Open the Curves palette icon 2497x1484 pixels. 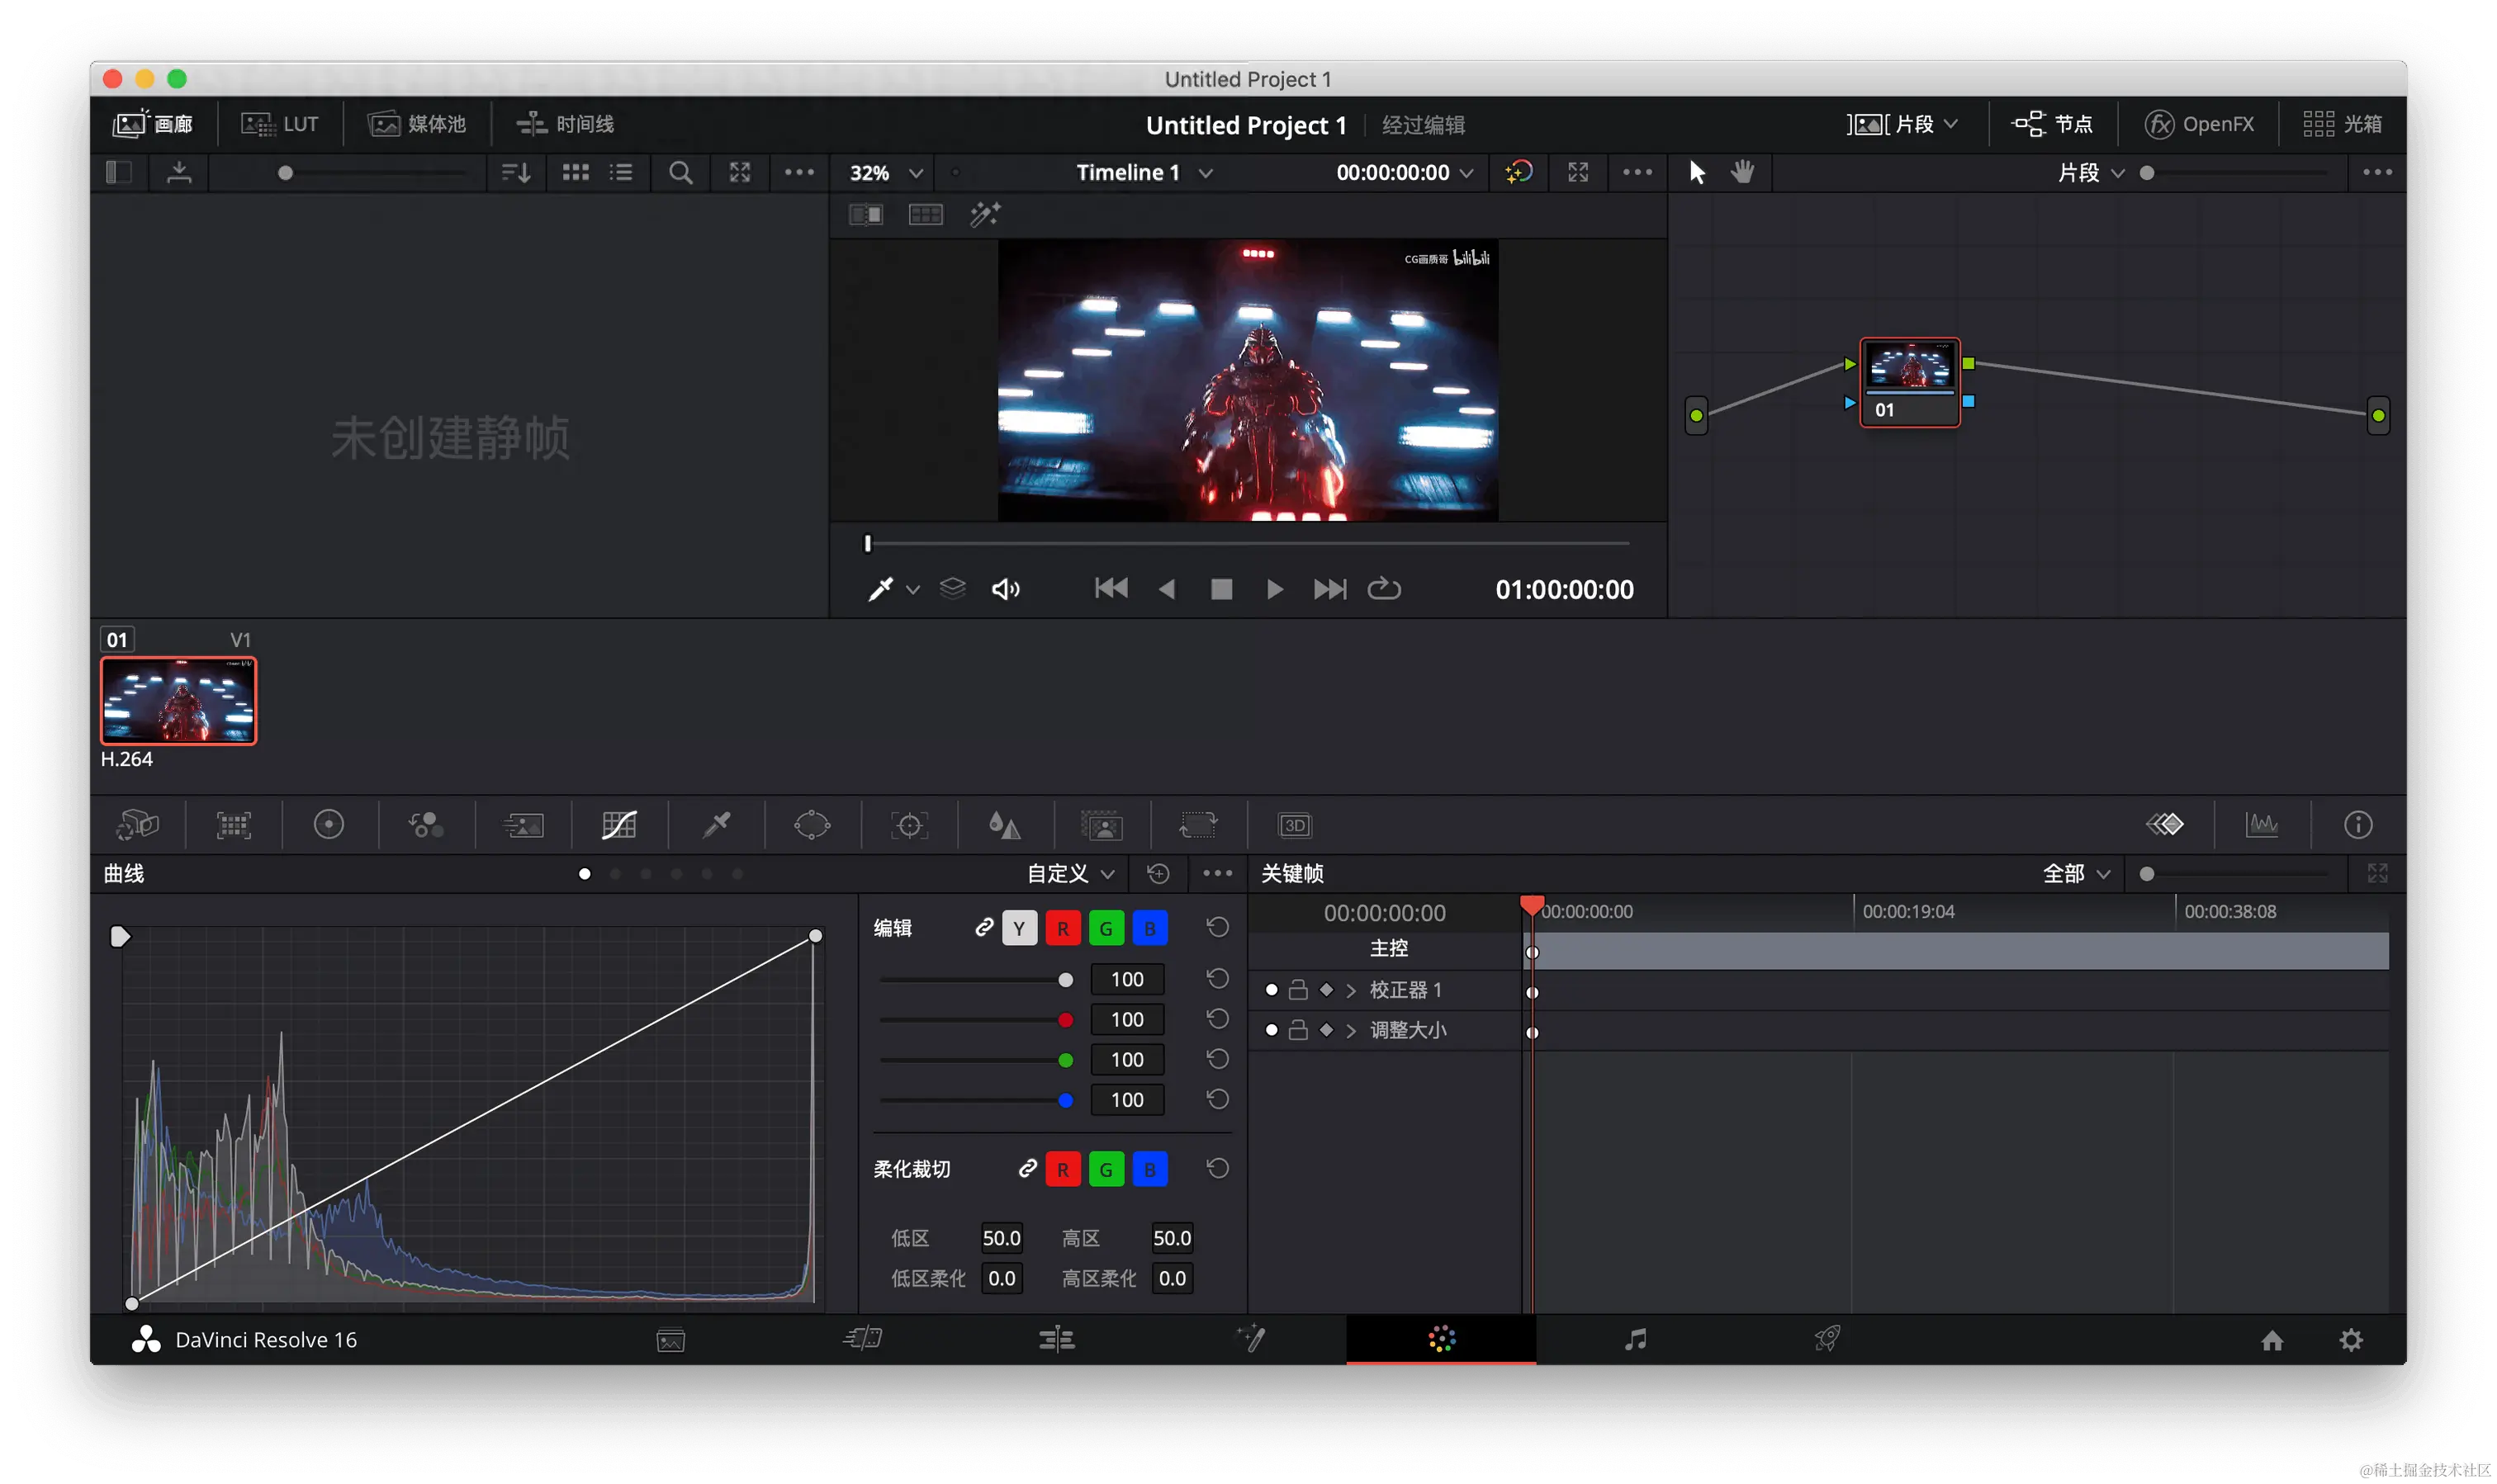619,825
